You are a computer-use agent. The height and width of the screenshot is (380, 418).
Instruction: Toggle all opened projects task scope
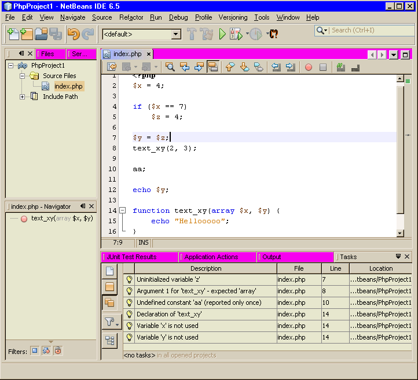click(109, 302)
